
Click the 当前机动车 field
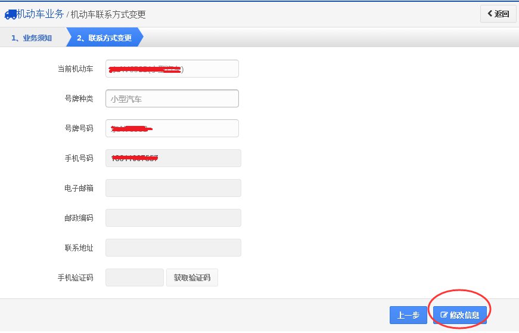[x=172, y=69]
